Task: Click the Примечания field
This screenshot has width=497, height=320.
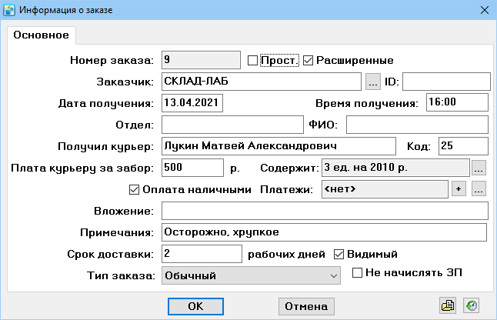Action: [x=324, y=232]
